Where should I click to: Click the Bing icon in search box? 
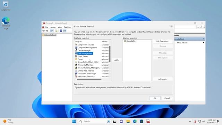pos(109,122)
